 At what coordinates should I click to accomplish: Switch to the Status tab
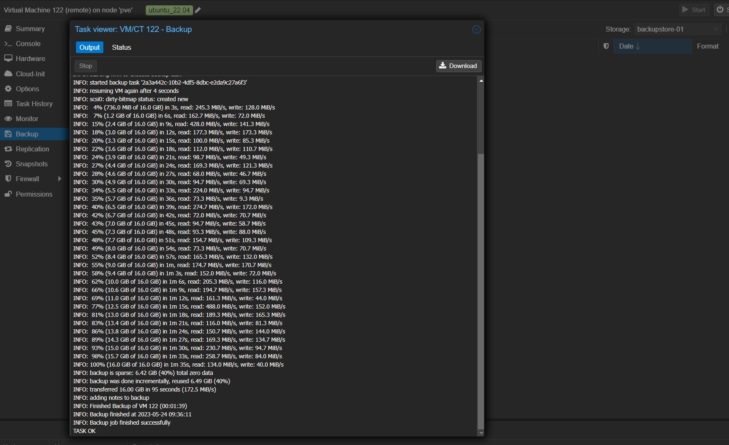click(121, 47)
